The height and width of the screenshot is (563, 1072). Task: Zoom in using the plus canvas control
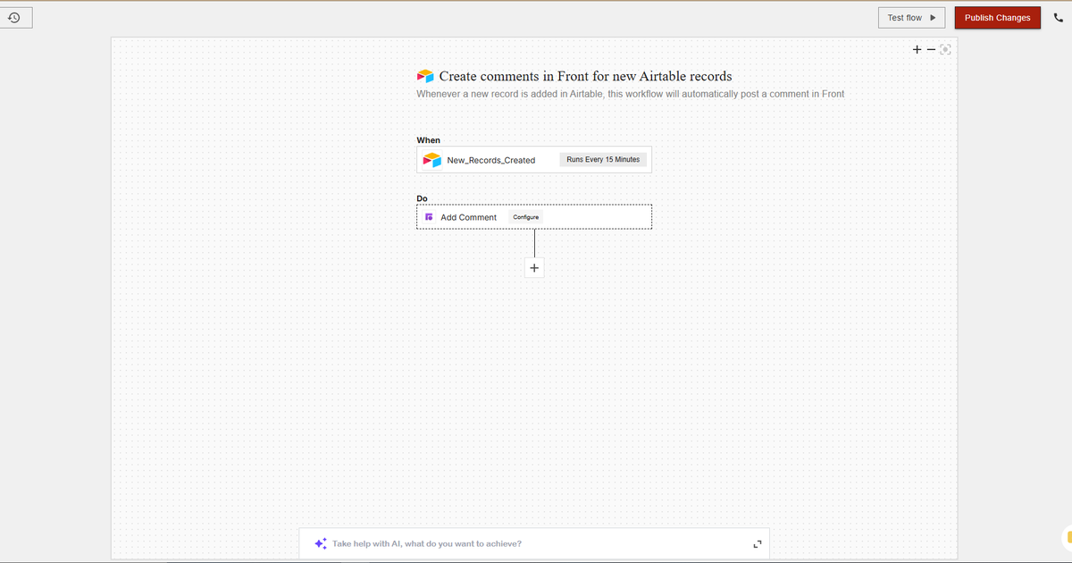coord(916,49)
